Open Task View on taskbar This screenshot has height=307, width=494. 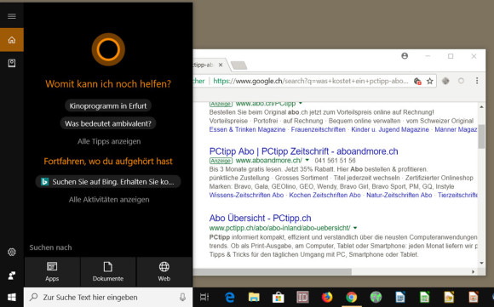point(204,298)
